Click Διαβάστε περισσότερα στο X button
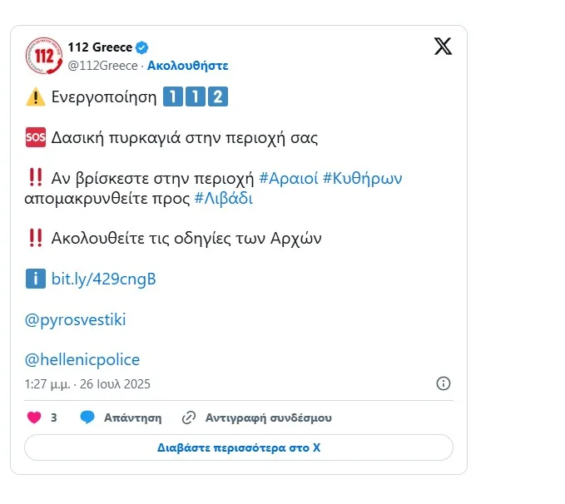 click(239, 447)
